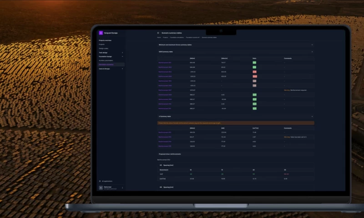Open Auxiliary parameters in the sidebar
Viewport: 364px width, 218px height.
106,60
